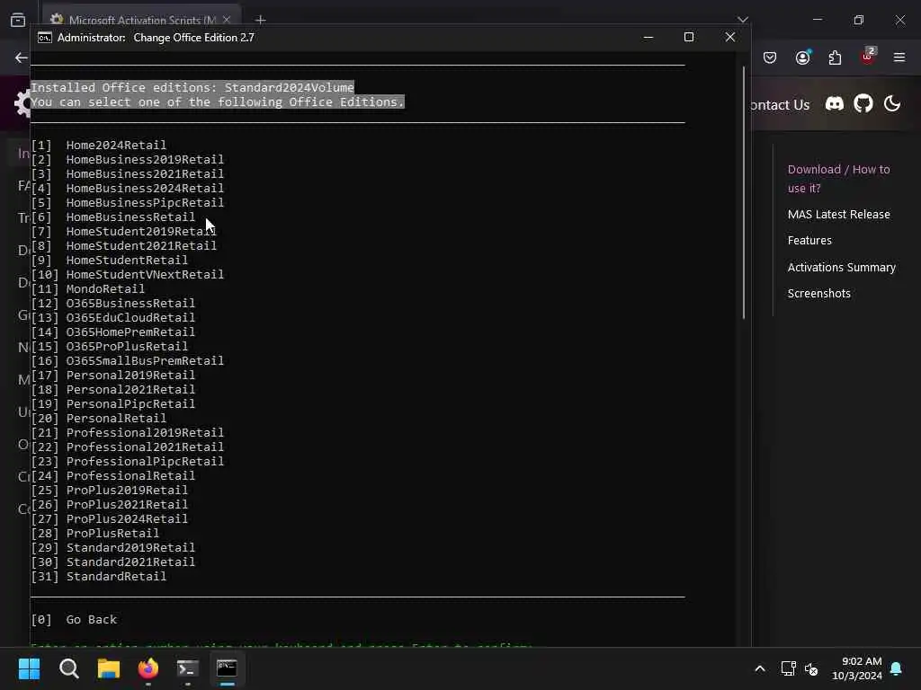921x690 pixels.
Task: Switch to Firefox in the taskbar
Action: pyautogui.click(x=148, y=668)
